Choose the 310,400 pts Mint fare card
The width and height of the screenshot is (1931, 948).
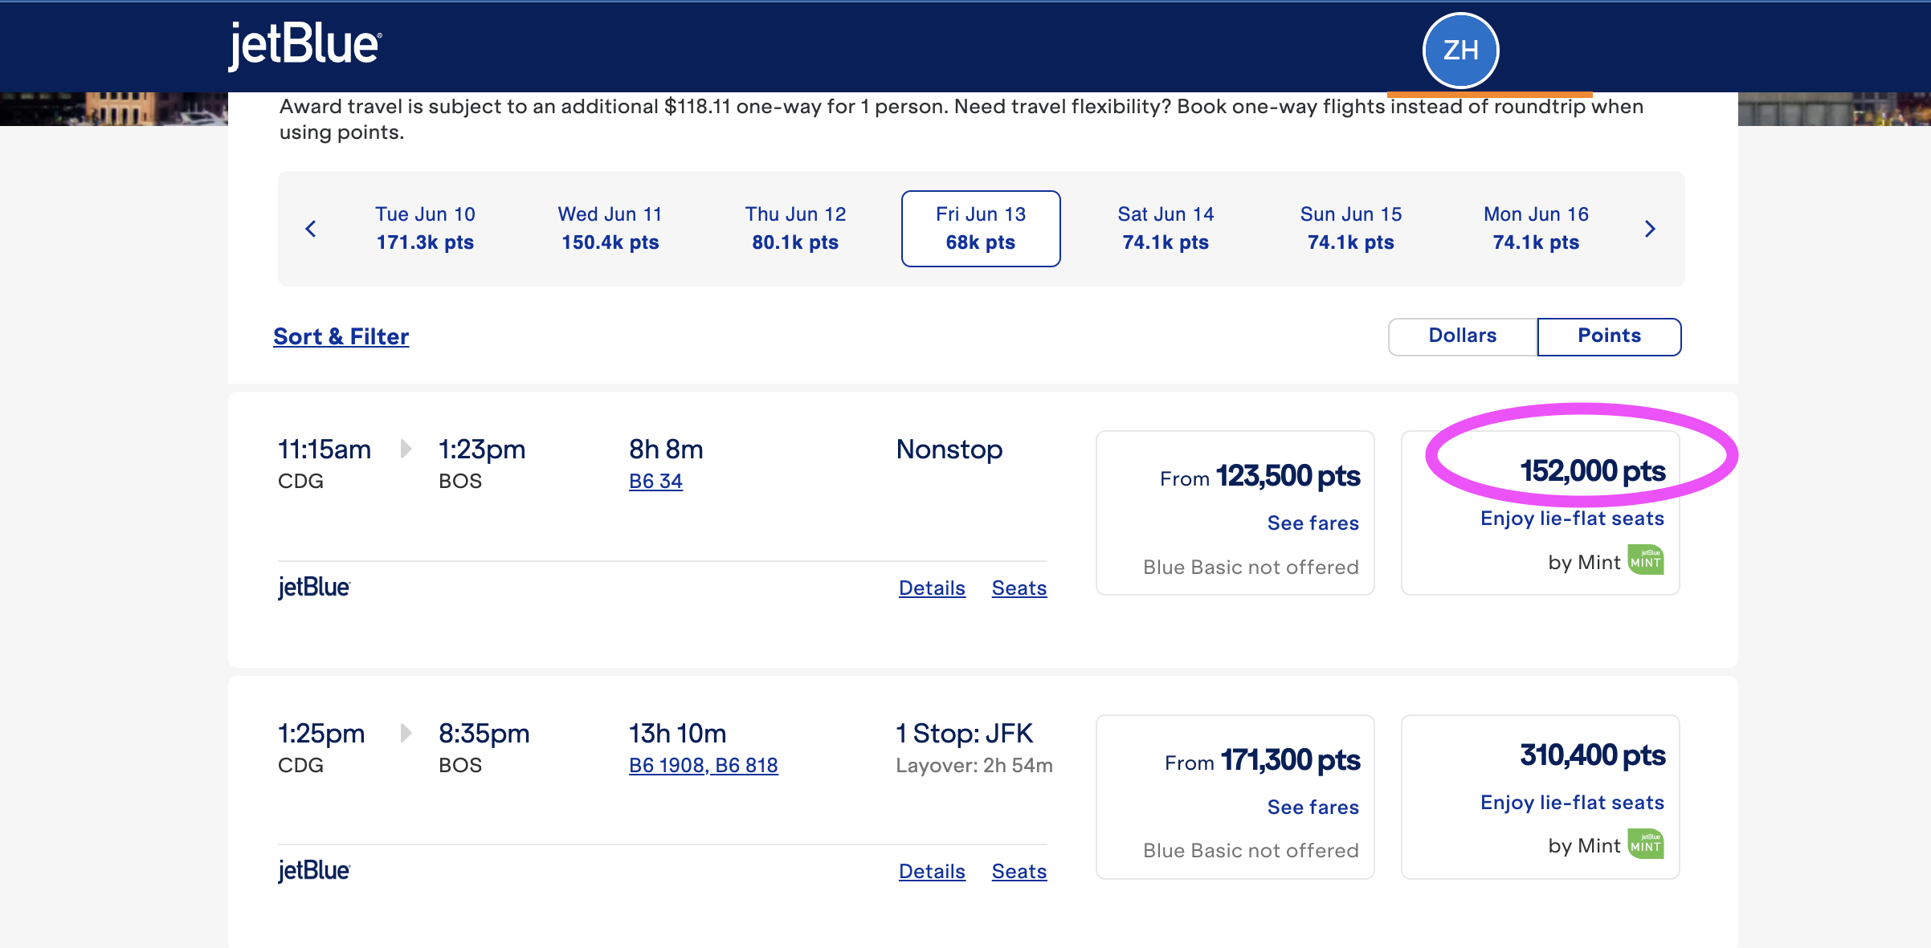click(1541, 797)
